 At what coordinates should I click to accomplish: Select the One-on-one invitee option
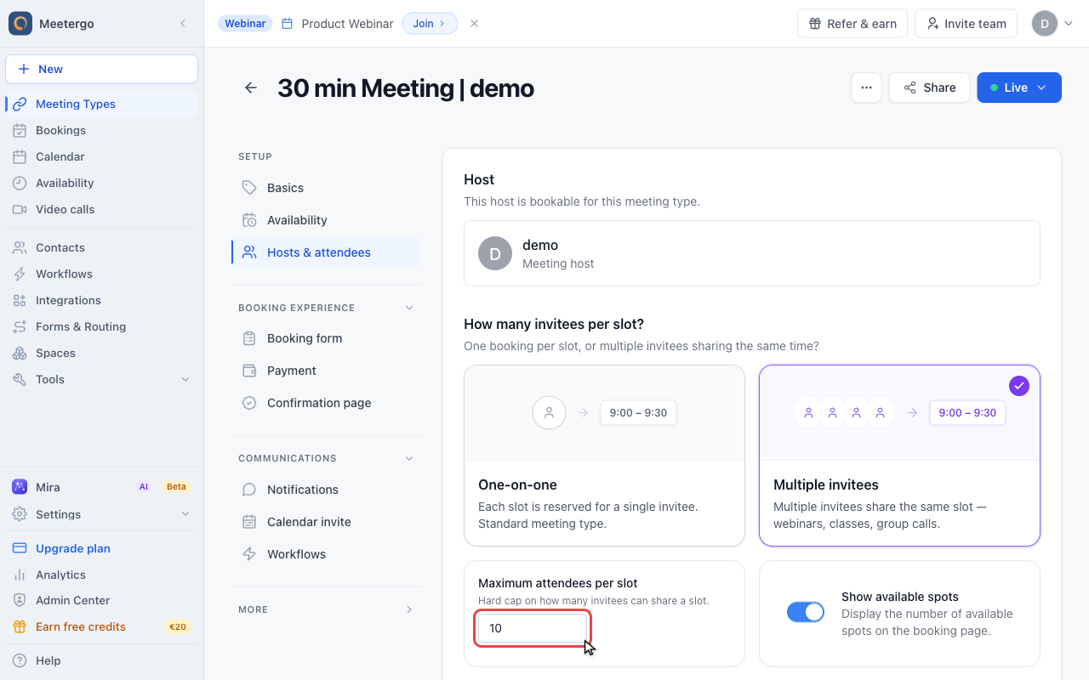point(604,456)
